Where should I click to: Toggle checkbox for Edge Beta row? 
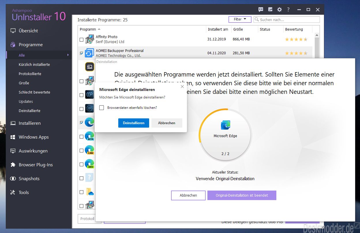[81, 137]
